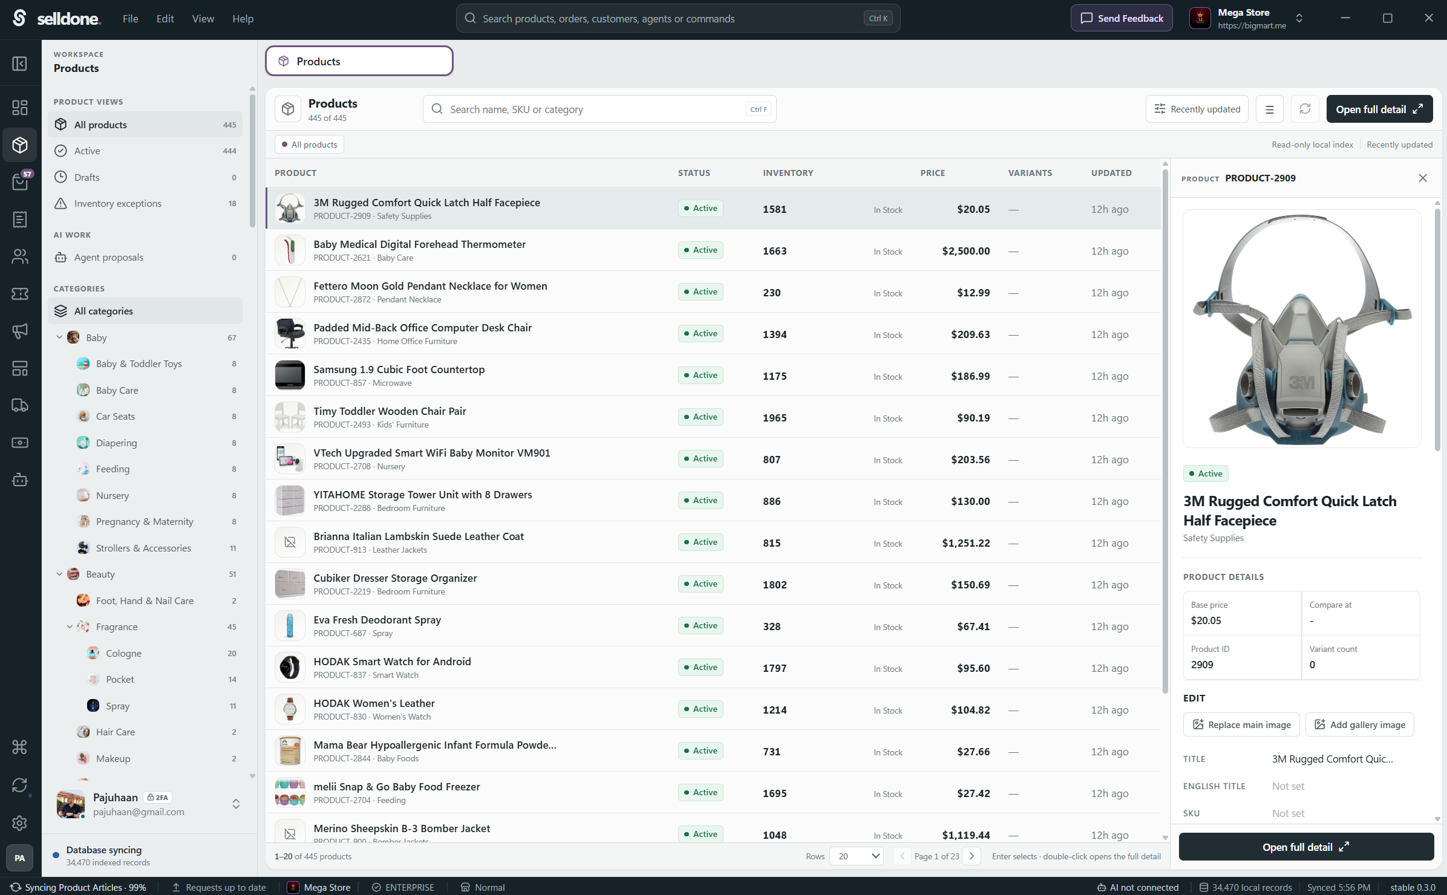Open the marketing megaphone icon

click(19, 331)
